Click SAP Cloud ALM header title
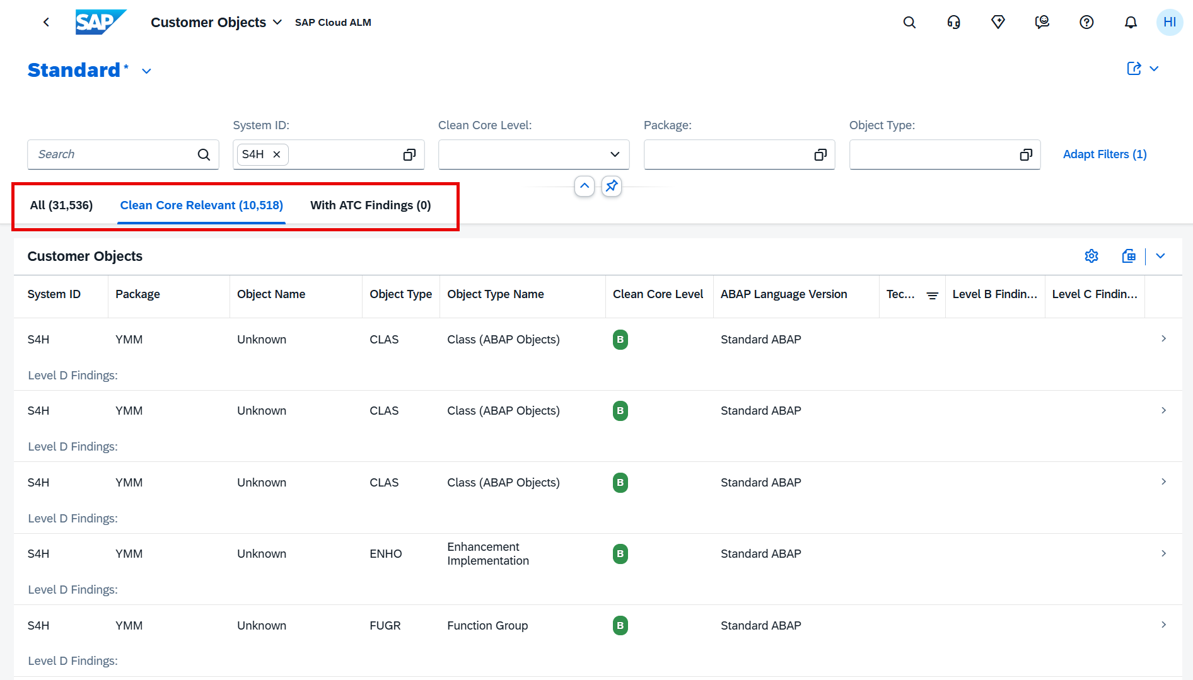Image resolution: width=1193 pixels, height=680 pixels. point(333,22)
